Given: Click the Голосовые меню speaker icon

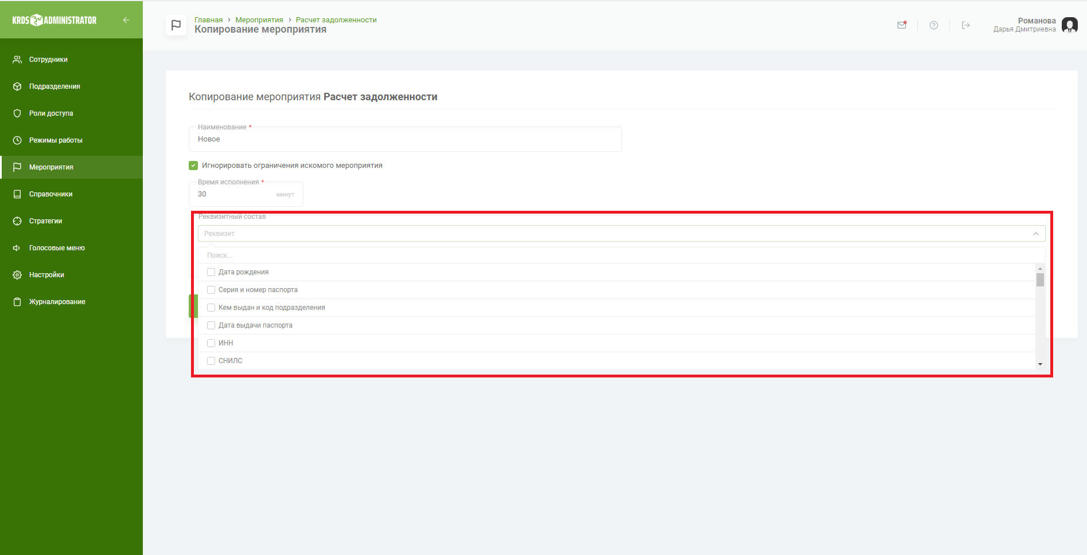Looking at the screenshot, I should (17, 248).
